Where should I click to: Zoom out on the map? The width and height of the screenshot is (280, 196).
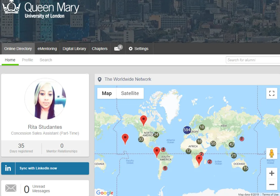pos(272,184)
